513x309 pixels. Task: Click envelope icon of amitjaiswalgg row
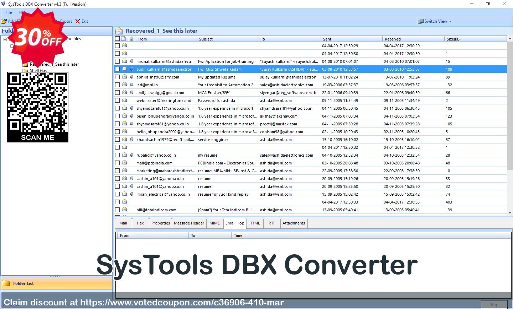tap(125, 92)
